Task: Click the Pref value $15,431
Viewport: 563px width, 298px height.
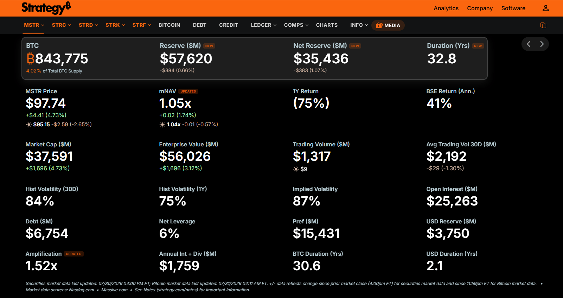Action: point(316,234)
